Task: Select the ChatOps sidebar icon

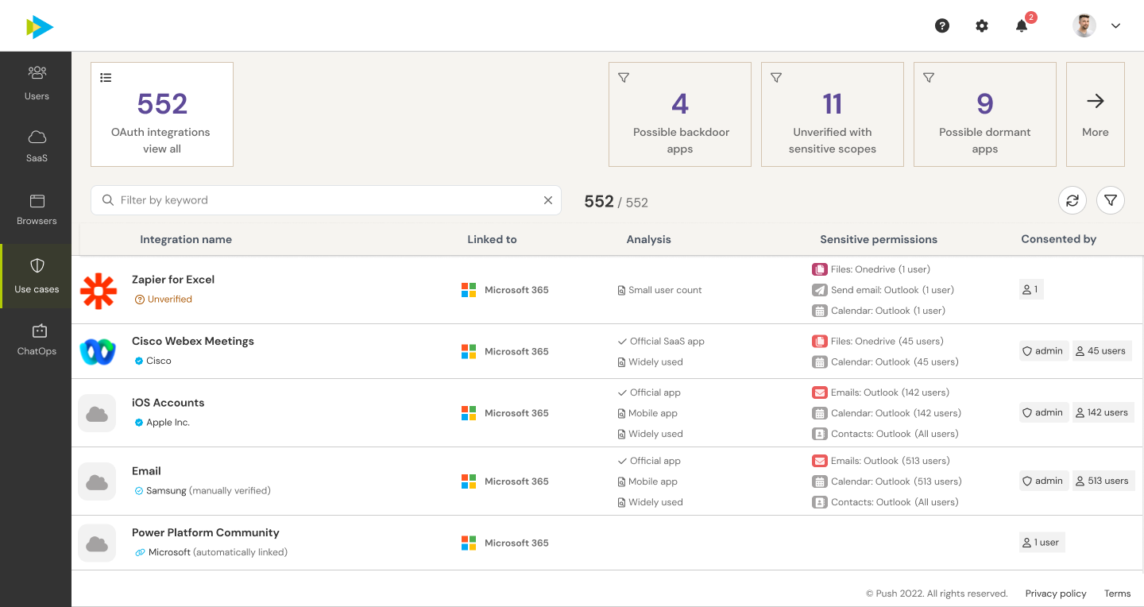Action: (37, 338)
